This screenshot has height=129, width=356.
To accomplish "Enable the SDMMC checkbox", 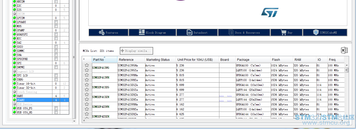I will (x=56, y=51).
